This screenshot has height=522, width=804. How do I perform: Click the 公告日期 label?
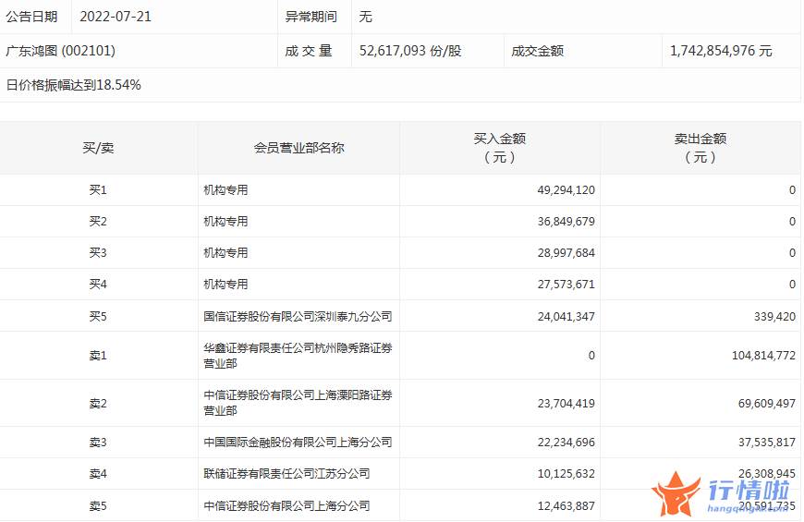pos(31,17)
